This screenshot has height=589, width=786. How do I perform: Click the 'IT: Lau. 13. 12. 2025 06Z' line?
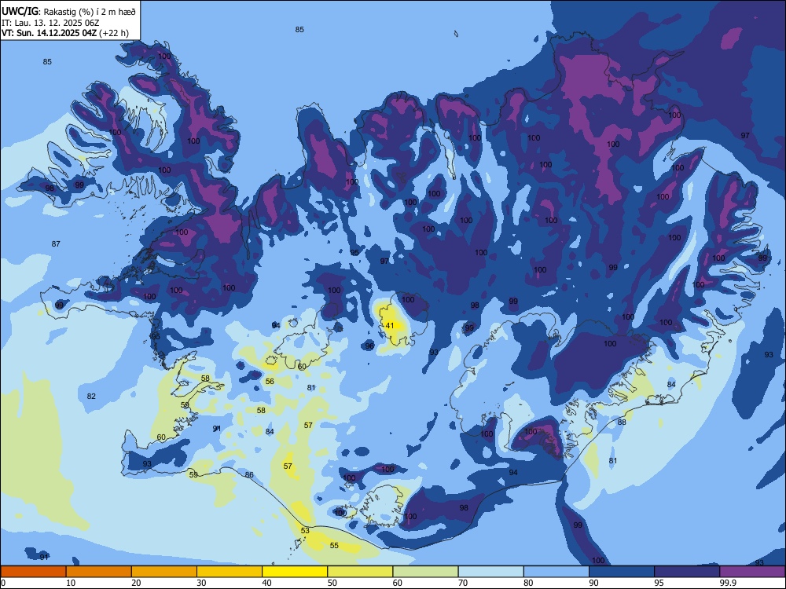pos(50,23)
